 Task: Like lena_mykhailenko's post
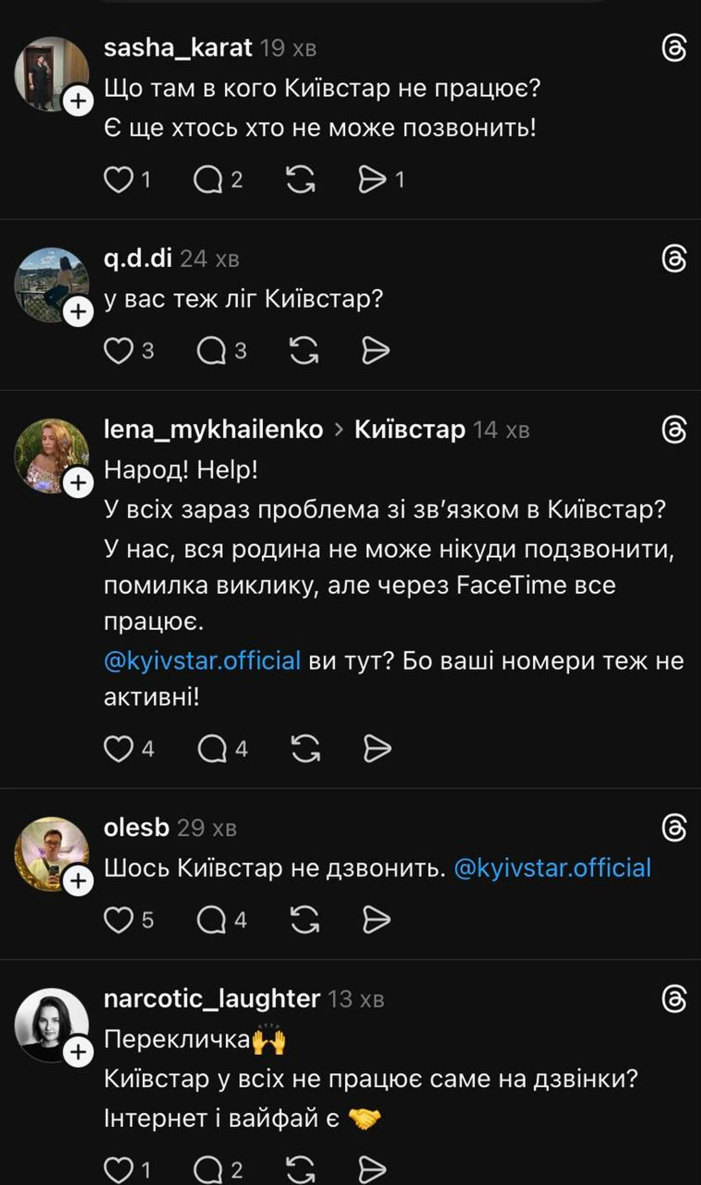pyautogui.click(x=118, y=749)
